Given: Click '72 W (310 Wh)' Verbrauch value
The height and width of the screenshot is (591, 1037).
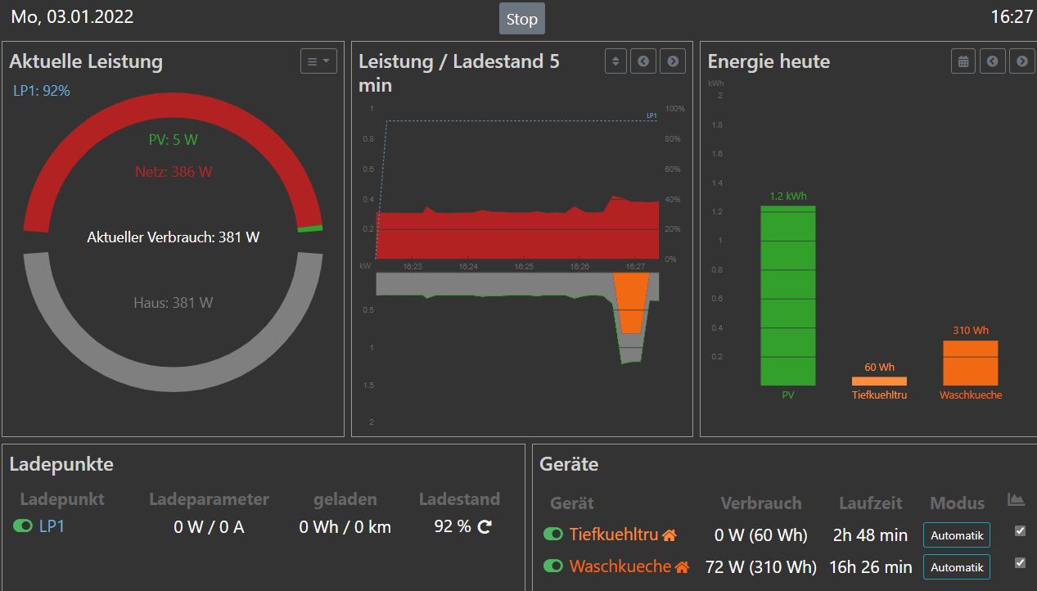Looking at the screenshot, I should tap(760, 566).
